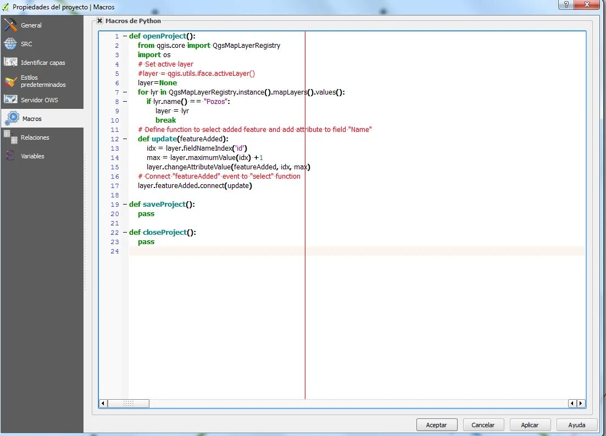
Task: Uncheck the Macros de Python checkbox
Action: click(x=99, y=21)
